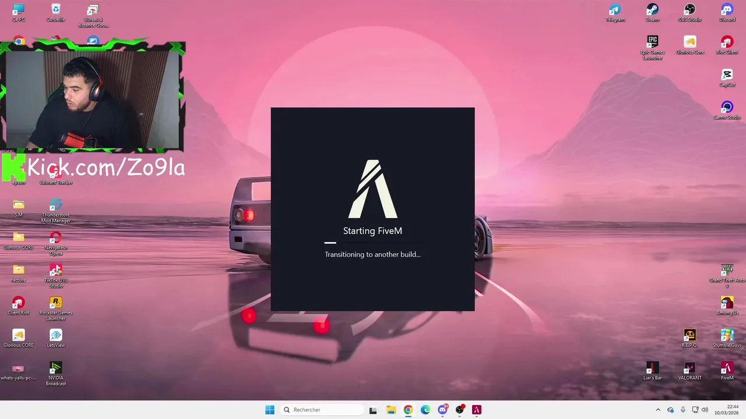Click the 'Starting FiveM' text
746x419 pixels.
click(x=372, y=231)
